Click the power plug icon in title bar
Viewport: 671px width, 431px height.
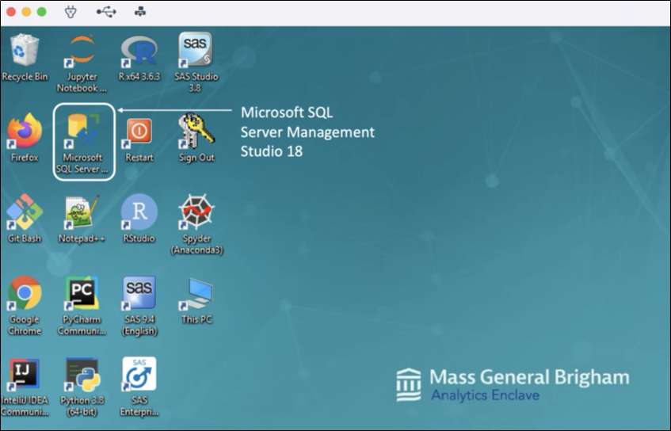click(71, 12)
